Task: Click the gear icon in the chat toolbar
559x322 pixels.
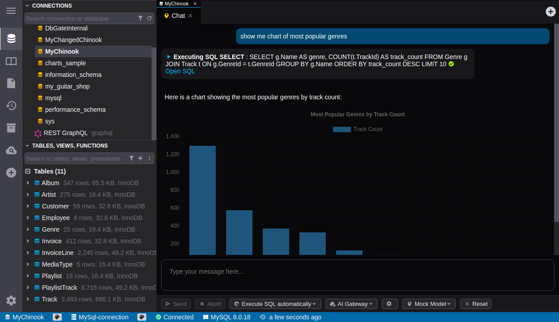Action: (389, 304)
